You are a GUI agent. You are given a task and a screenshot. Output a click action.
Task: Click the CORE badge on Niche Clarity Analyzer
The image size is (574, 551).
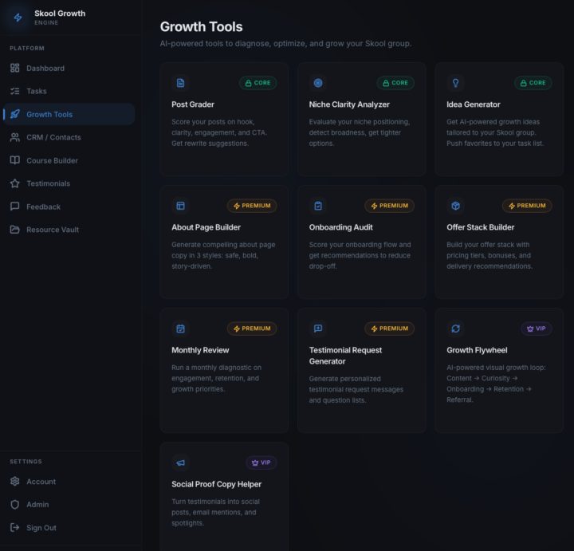[x=395, y=83]
